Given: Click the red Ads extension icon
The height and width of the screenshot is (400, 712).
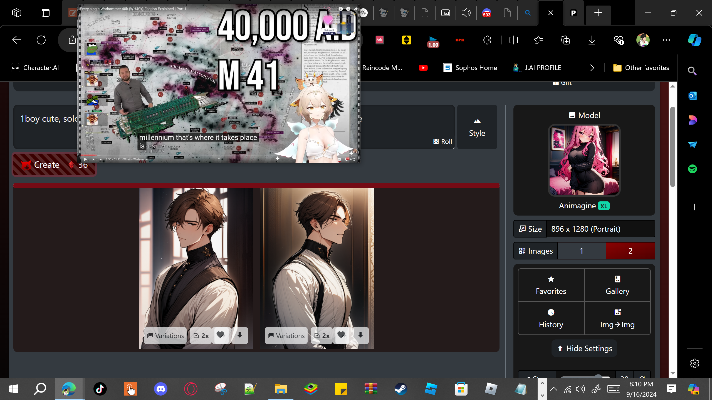Looking at the screenshot, I should coord(380,40).
